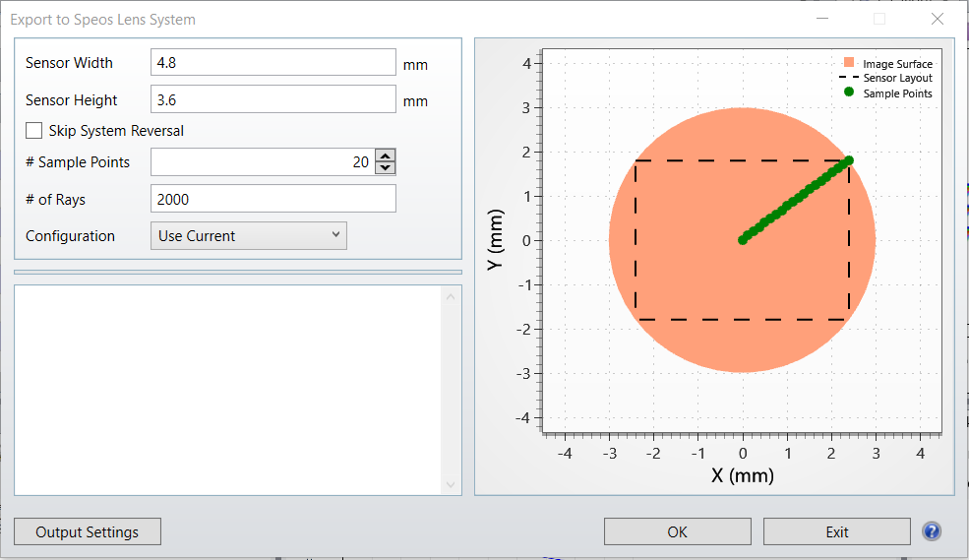Click the Exit button

pyautogui.click(x=837, y=531)
